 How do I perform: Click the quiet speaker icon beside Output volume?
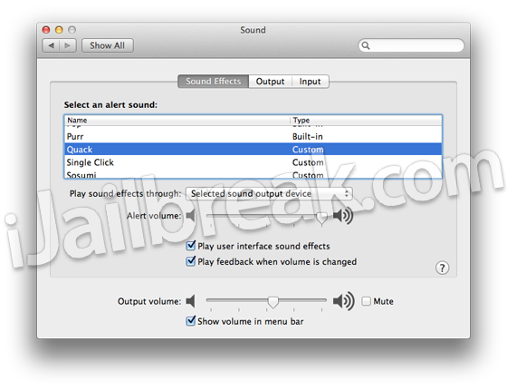(191, 301)
